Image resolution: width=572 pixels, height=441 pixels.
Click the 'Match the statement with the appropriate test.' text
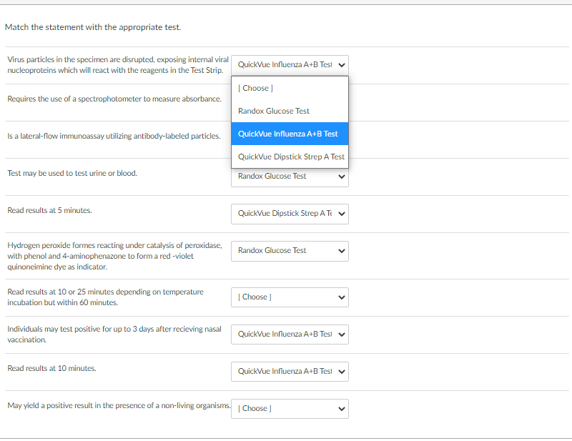click(93, 27)
